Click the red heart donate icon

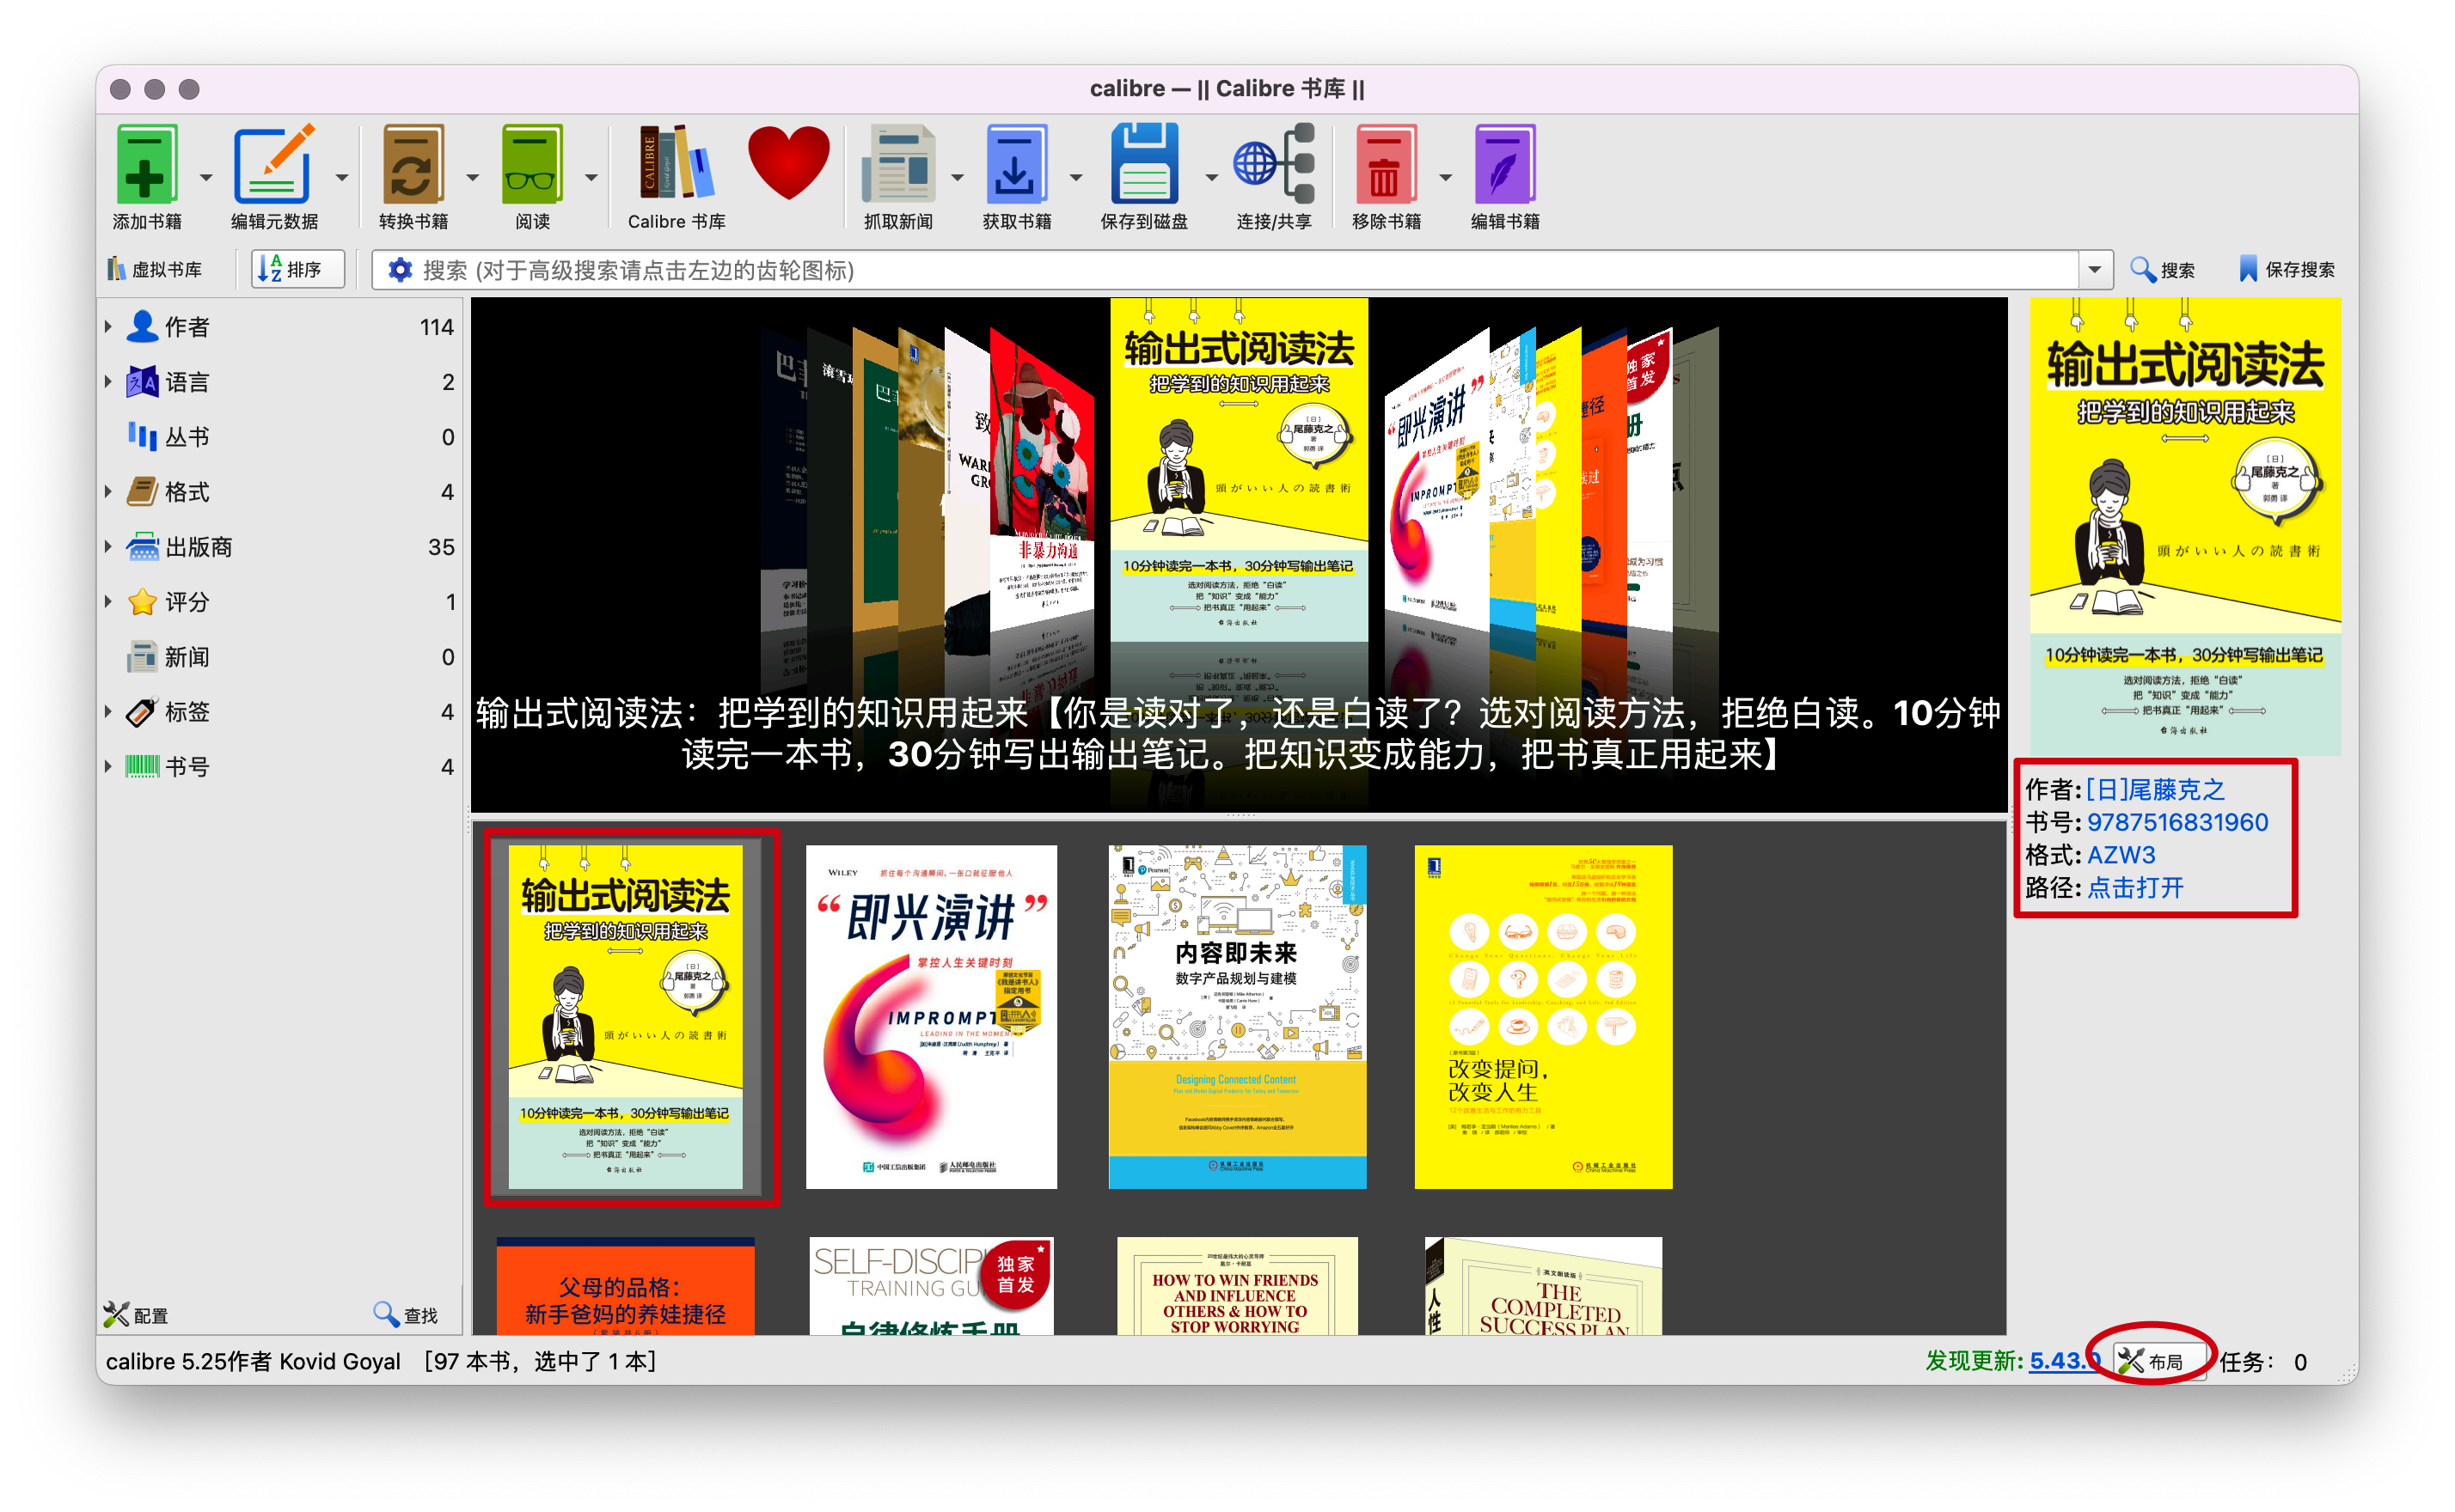pyautogui.click(x=788, y=164)
